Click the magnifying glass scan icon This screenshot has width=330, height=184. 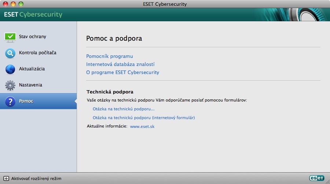(x=10, y=54)
